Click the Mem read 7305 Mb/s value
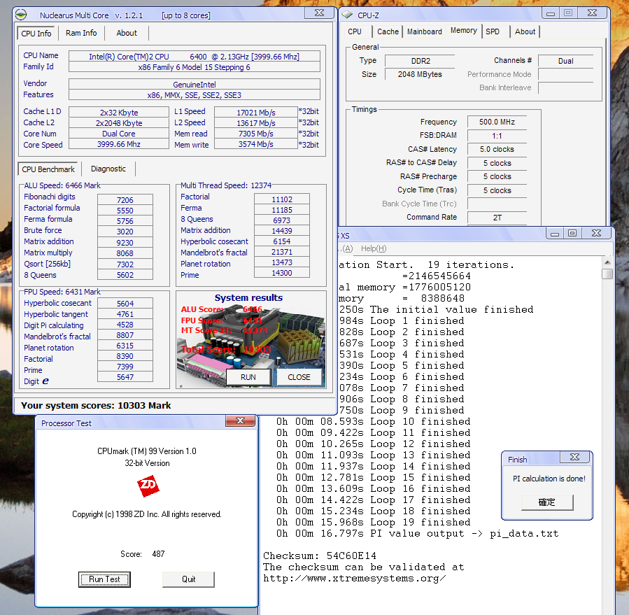 (256, 134)
